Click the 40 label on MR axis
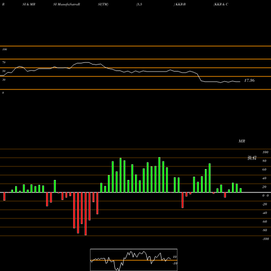This screenshot has width=271, height=271. [264, 178]
